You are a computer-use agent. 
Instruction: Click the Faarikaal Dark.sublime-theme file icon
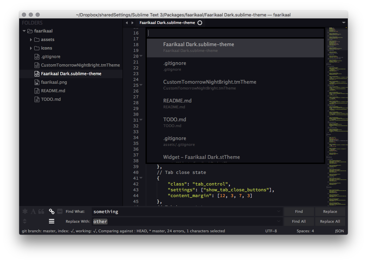tap(37, 74)
